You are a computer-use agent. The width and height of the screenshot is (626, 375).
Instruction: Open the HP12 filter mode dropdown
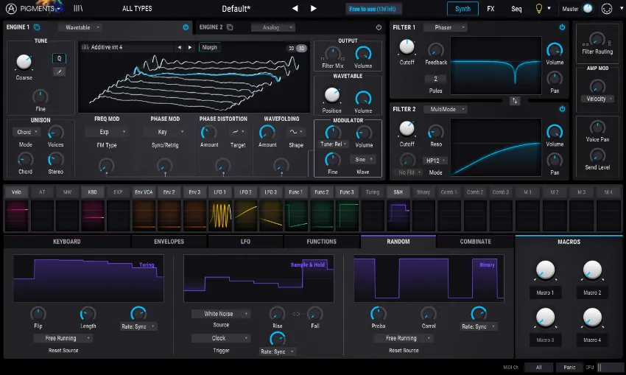435,161
